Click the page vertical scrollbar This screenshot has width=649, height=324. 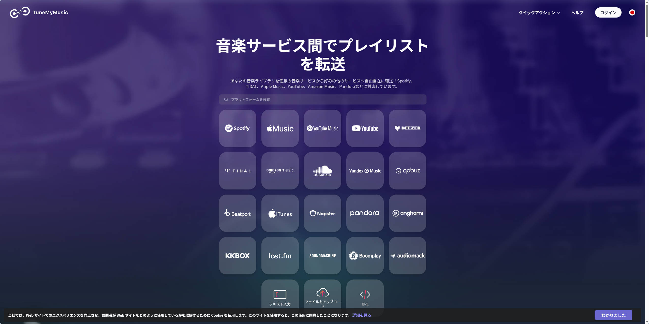pos(647,20)
